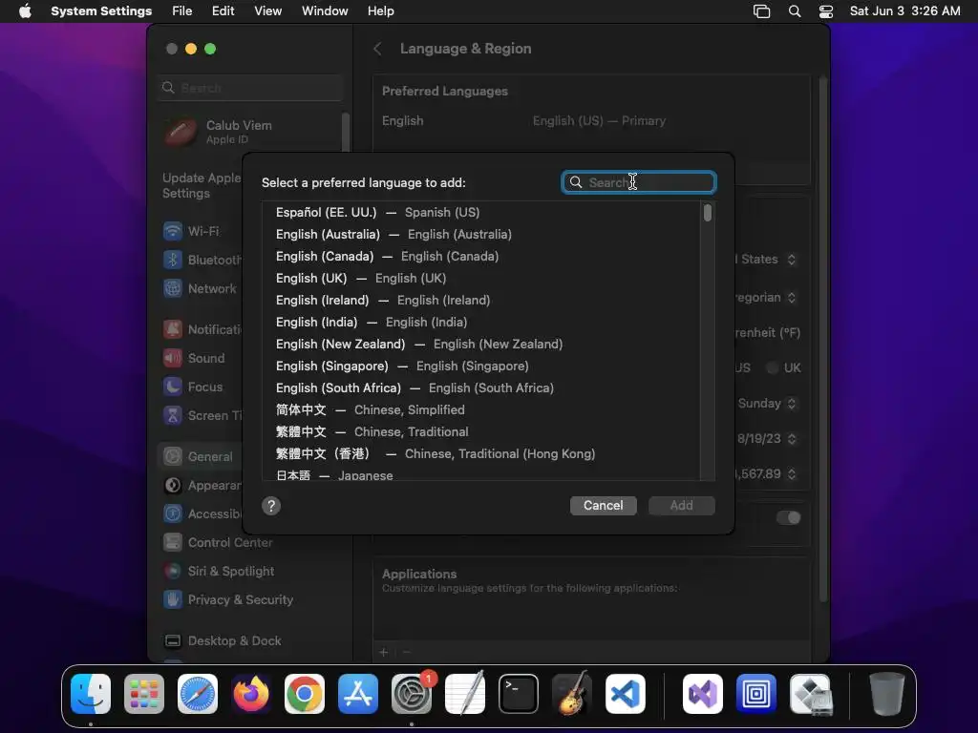Open GarageBand from the dock

pyautogui.click(x=572, y=694)
